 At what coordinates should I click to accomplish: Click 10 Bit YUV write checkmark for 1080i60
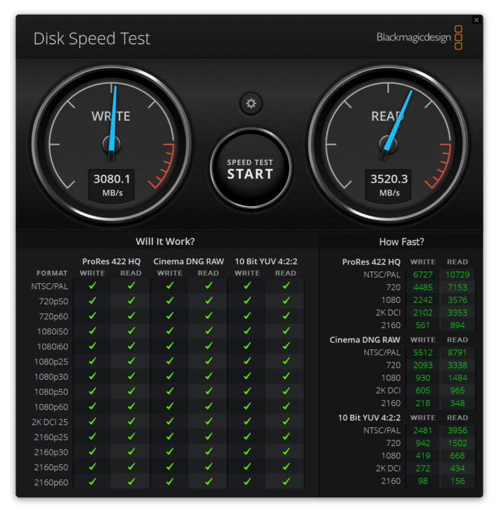[248, 346]
